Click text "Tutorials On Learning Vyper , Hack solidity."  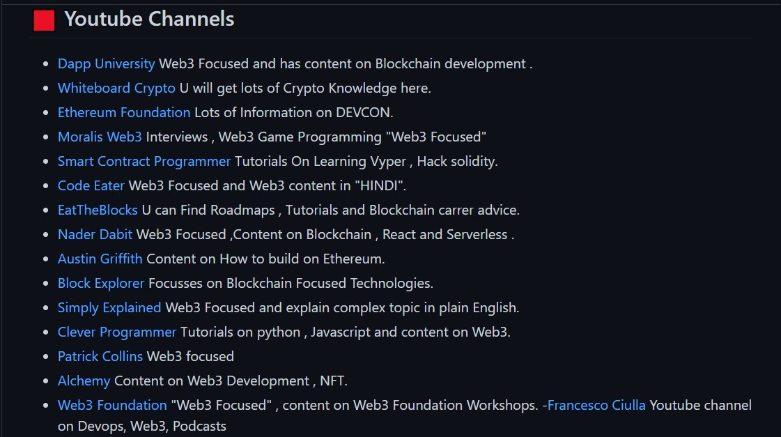click(x=366, y=162)
